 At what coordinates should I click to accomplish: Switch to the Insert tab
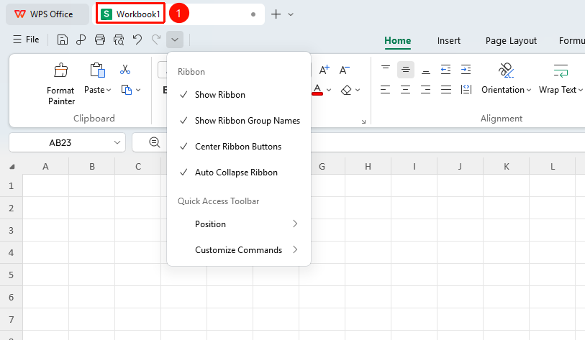click(449, 41)
